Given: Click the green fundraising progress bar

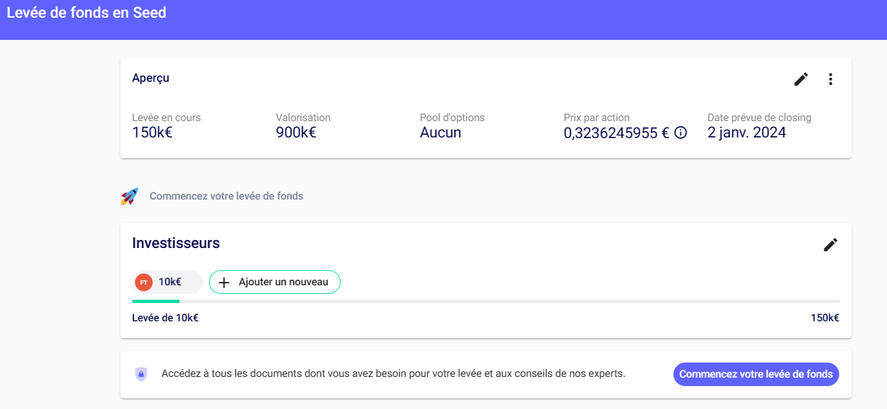Looking at the screenshot, I should pyautogui.click(x=156, y=301).
